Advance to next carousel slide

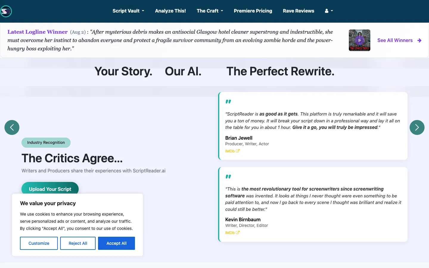[x=417, y=127]
